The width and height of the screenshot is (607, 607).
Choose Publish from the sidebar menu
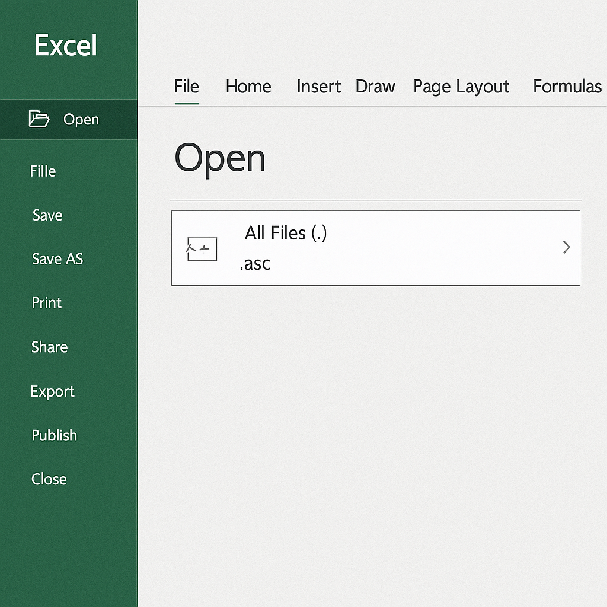[54, 436]
